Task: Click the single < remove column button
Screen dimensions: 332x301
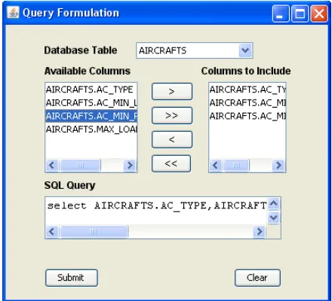Action: [172, 139]
